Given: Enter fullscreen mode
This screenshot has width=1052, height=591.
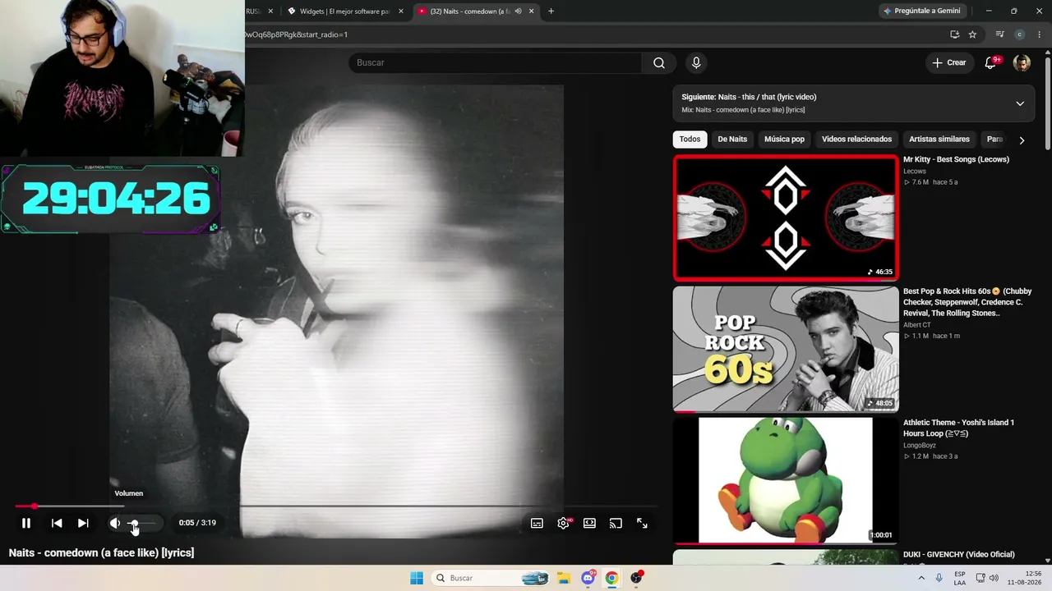Looking at the screenshot, I should (642, 523).
